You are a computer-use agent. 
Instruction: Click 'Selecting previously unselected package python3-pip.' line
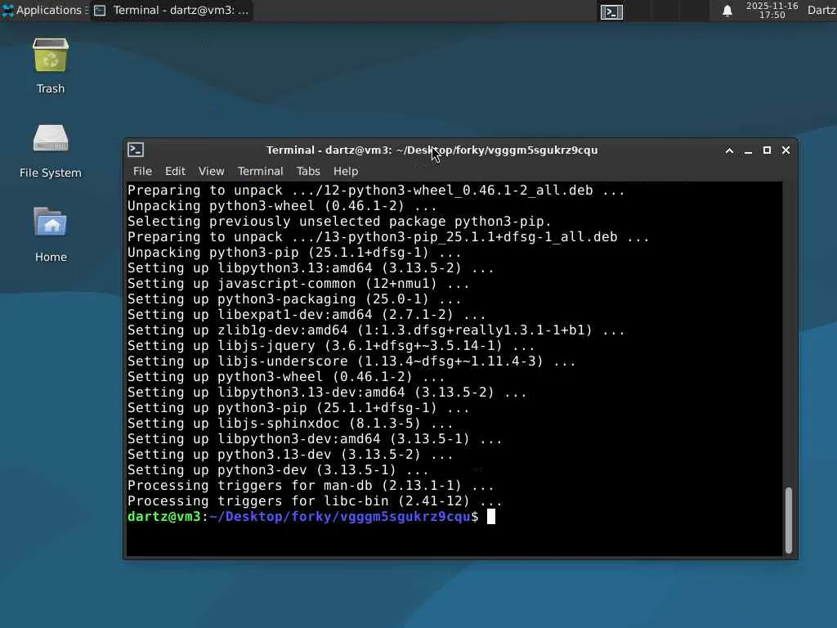pyautogui.click(x=339, y=222)
